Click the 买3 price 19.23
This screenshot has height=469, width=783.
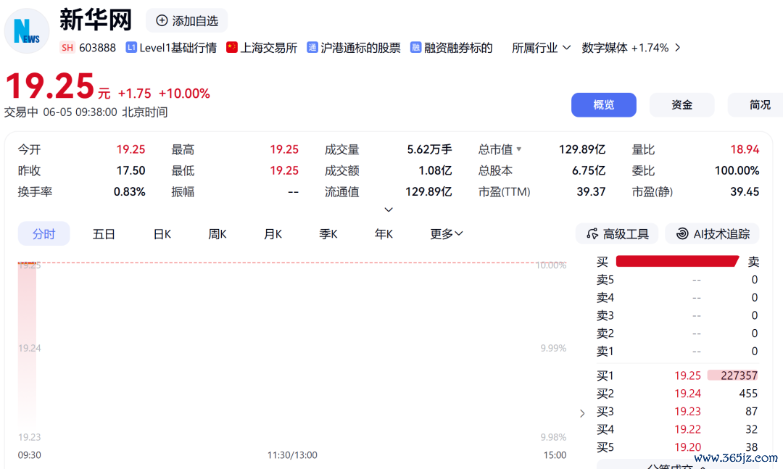[687, 412]
